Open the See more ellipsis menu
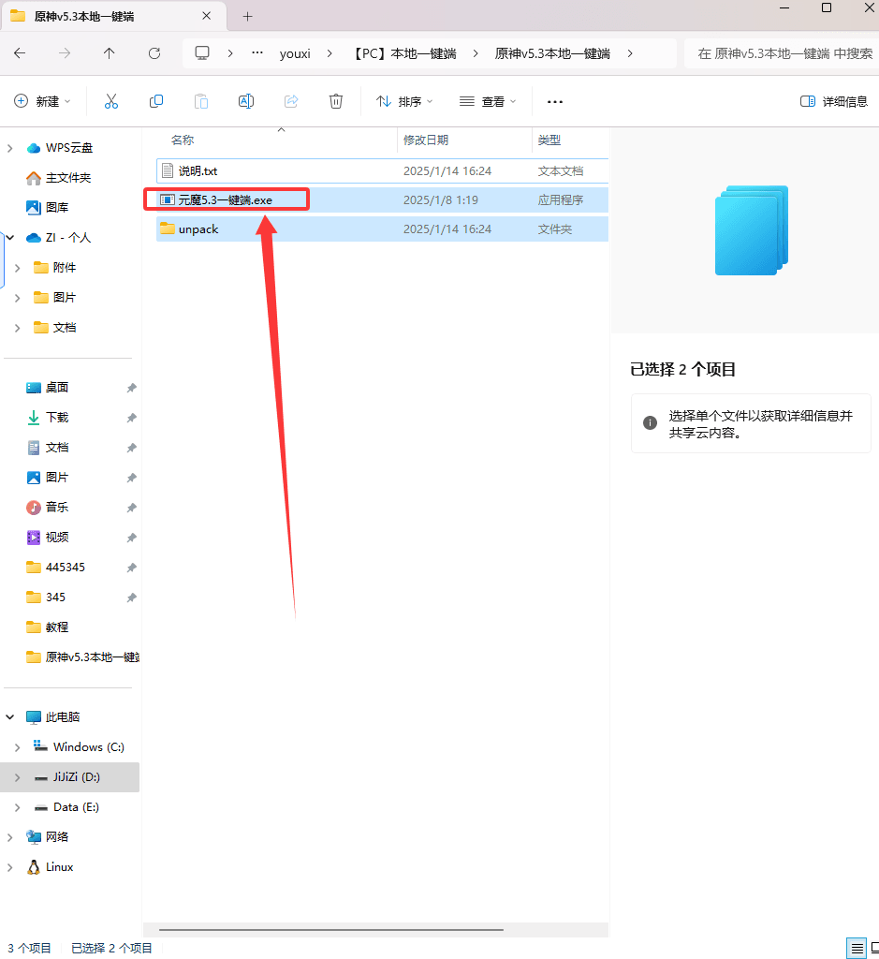The width and height of the screenshot is (879, 959). pos(555,101)
